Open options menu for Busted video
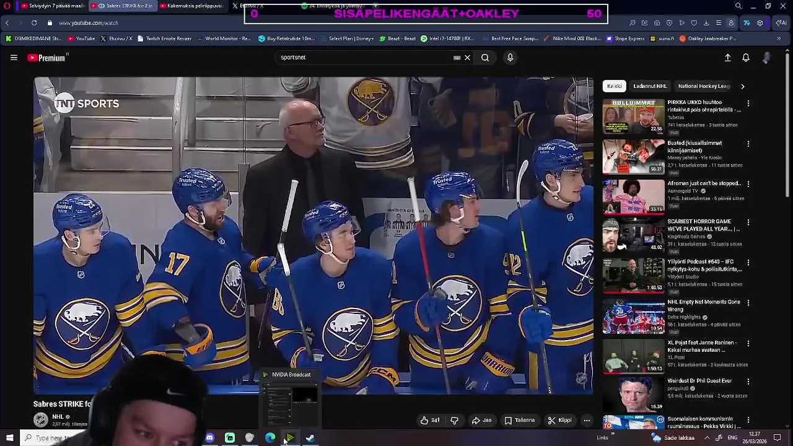Screen dimensions: 793x446 748,144
